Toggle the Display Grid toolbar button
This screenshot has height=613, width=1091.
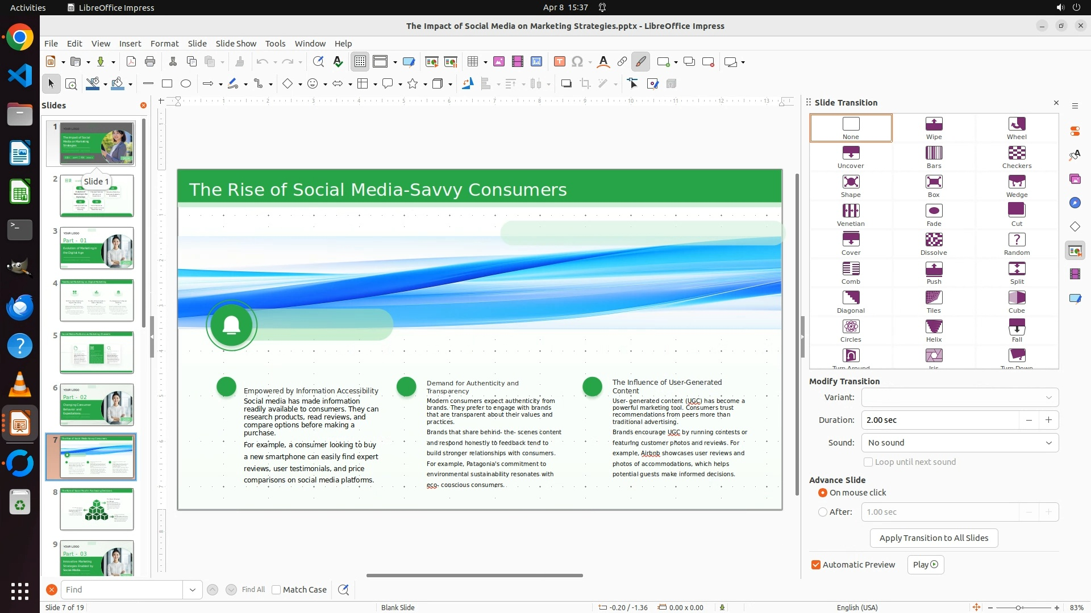pyautogui.click(x=360, y=62)
